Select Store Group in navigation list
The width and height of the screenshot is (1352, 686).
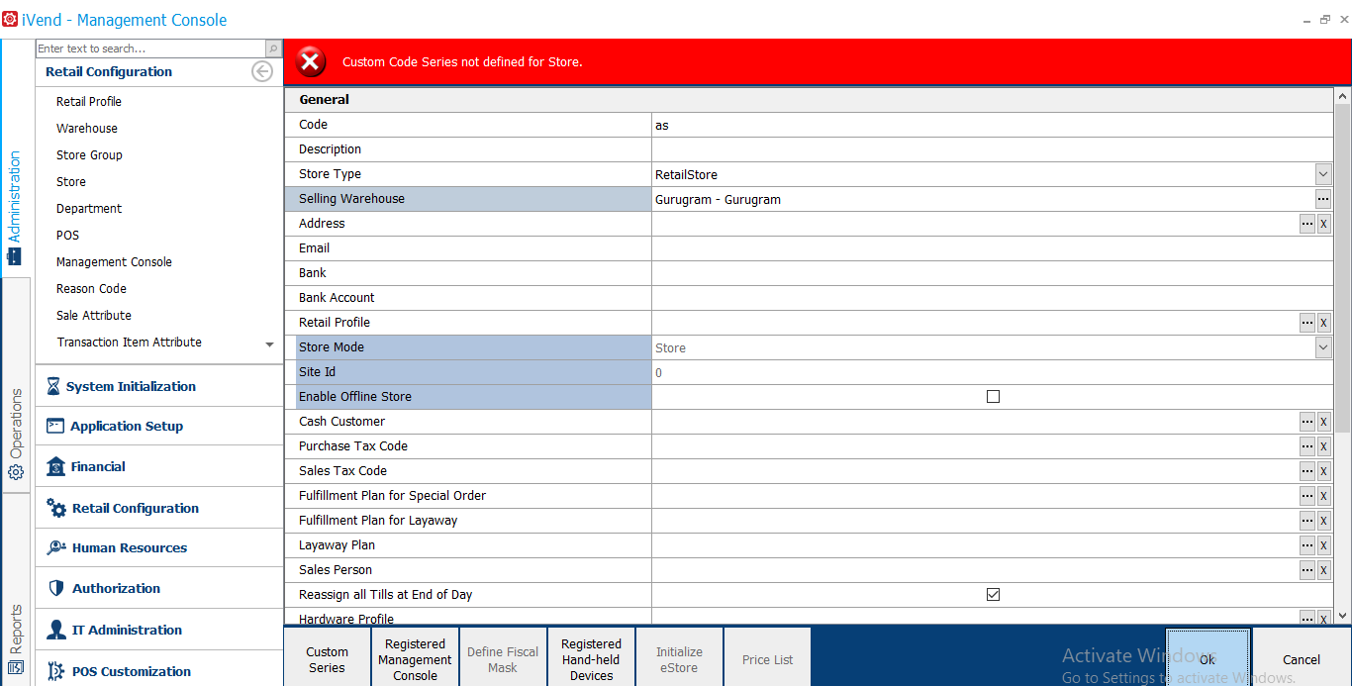click(x=89, y=155)
